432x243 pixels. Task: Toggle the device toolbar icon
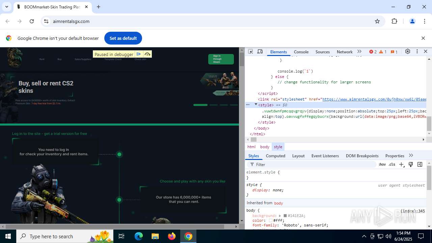coord(260,52)
